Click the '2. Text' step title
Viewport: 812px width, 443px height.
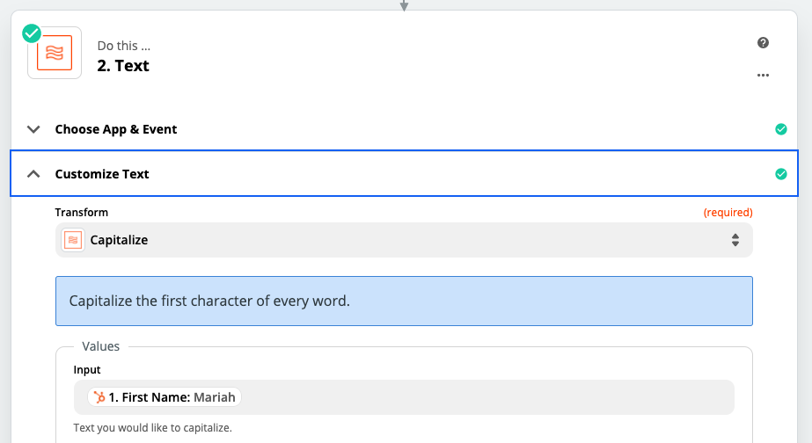pyautogui.click(x=123, y=66)
